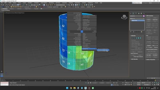Switch to the Freeform ribbon tab
Screen dimensions: 160x90
[12, 9]
